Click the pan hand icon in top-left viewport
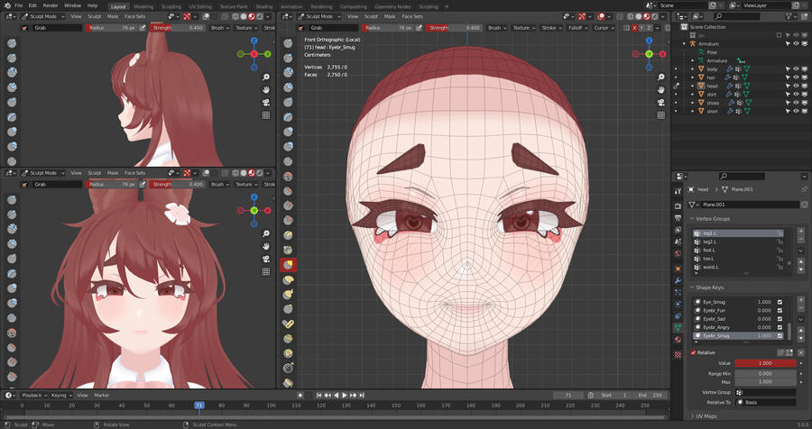Viewport: 812px width, 429px height. tap(267, 89)
